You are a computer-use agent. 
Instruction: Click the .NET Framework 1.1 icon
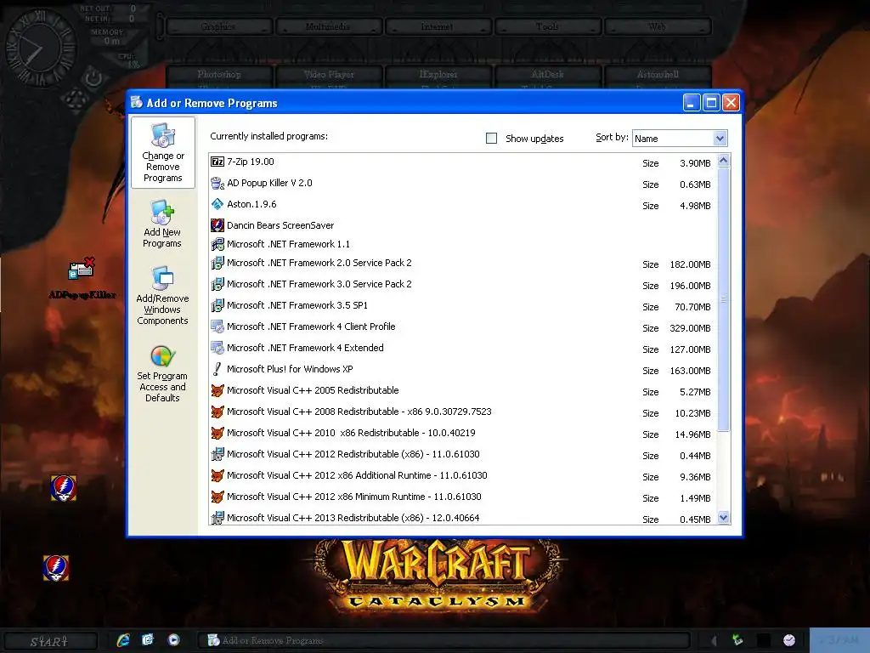point(217,244)
